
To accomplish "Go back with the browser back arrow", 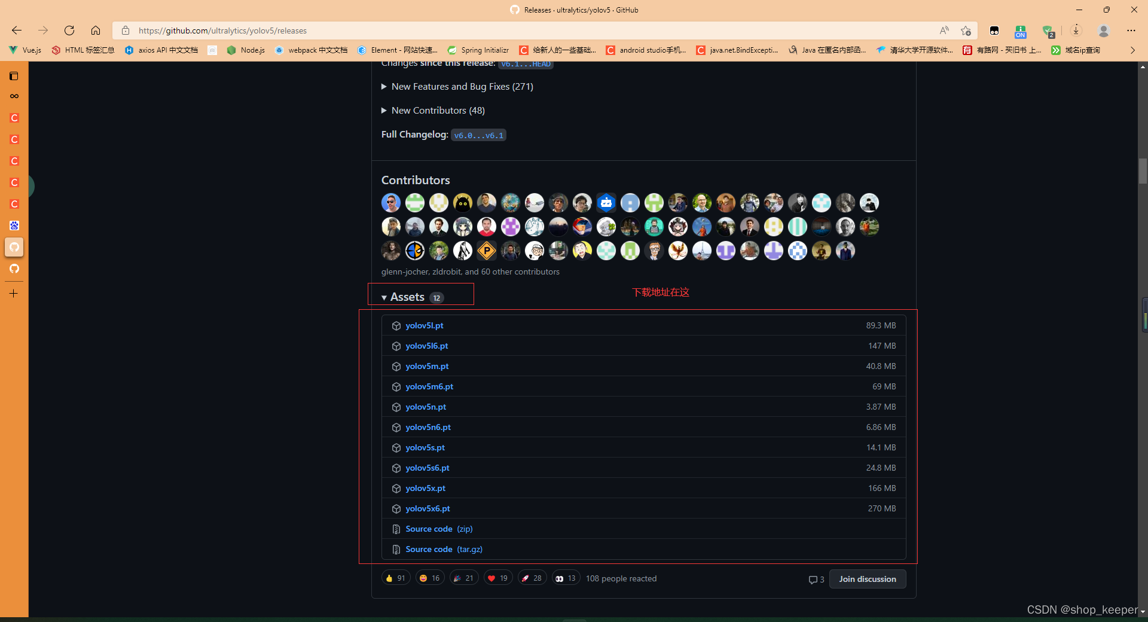I will [17, 31].
